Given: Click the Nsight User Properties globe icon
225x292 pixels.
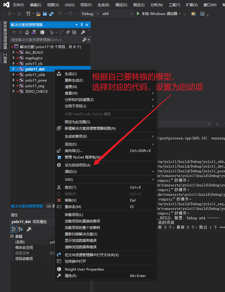Looking at the screenshot, I should 59,269.
